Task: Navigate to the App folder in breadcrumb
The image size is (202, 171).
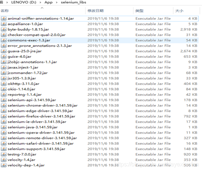Action: coord(48,2)
